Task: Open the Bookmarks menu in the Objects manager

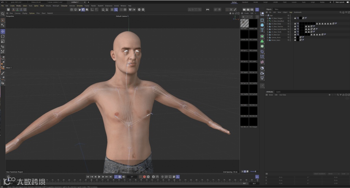Action: click(298, 12)
